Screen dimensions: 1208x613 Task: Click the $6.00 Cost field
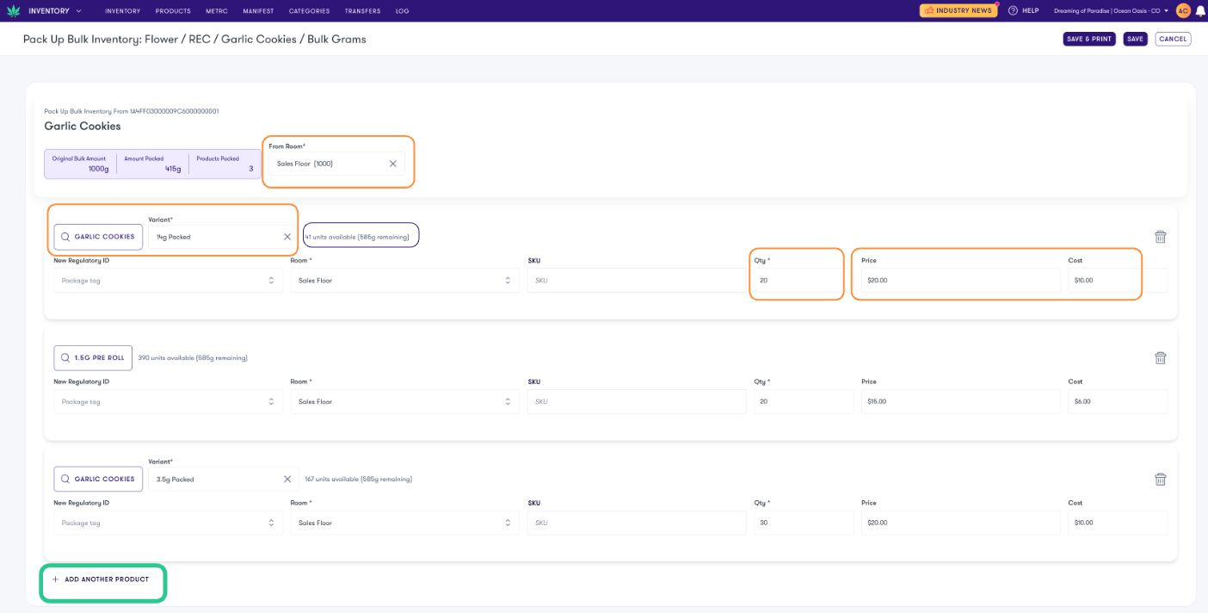1118,401
